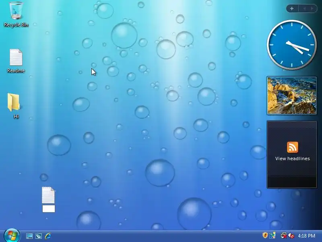Click the orange RSS feed icon
Screen dimensions: 322x242
click(x=293, y=147)
